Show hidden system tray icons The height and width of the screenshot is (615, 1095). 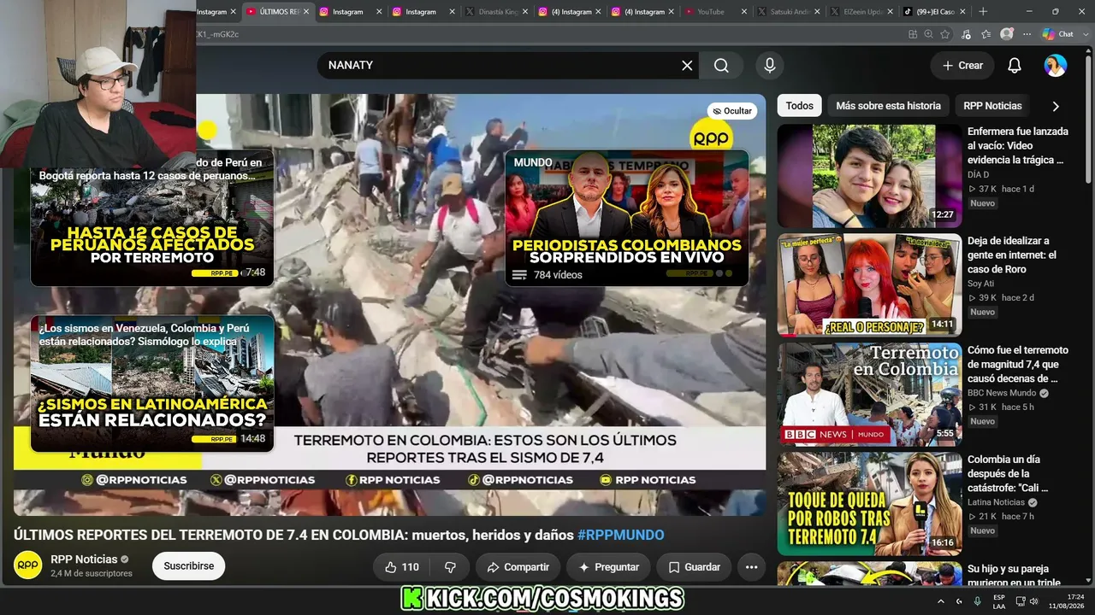[941, 601]
